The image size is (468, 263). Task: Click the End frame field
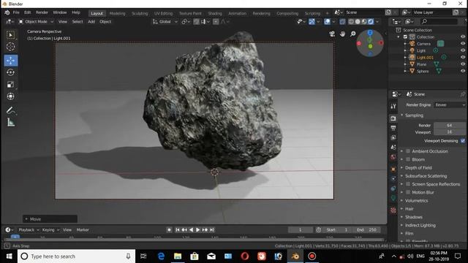tap(367, 230)
